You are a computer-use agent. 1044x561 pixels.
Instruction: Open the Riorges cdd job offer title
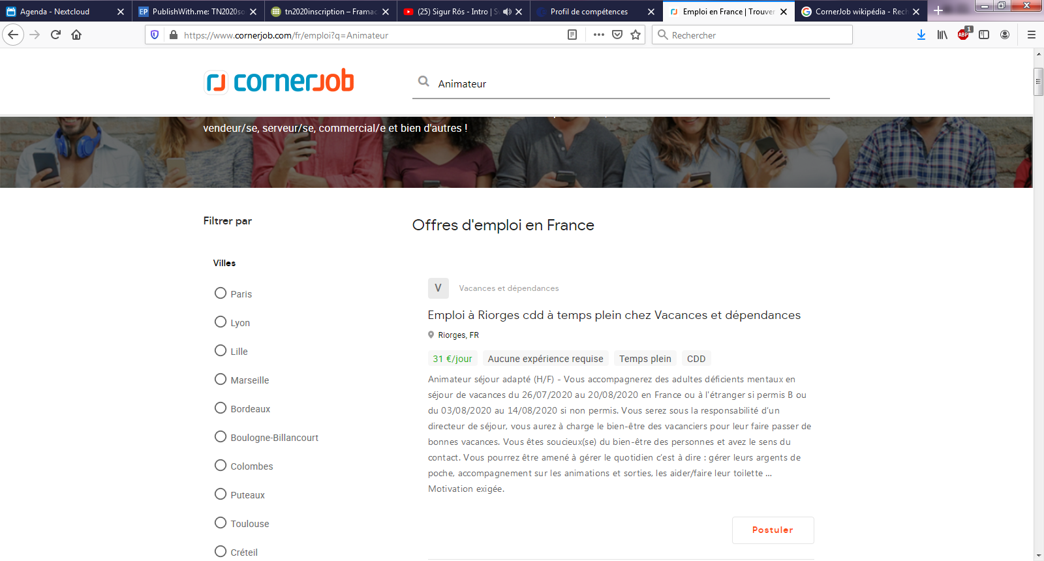click(613, 315)
